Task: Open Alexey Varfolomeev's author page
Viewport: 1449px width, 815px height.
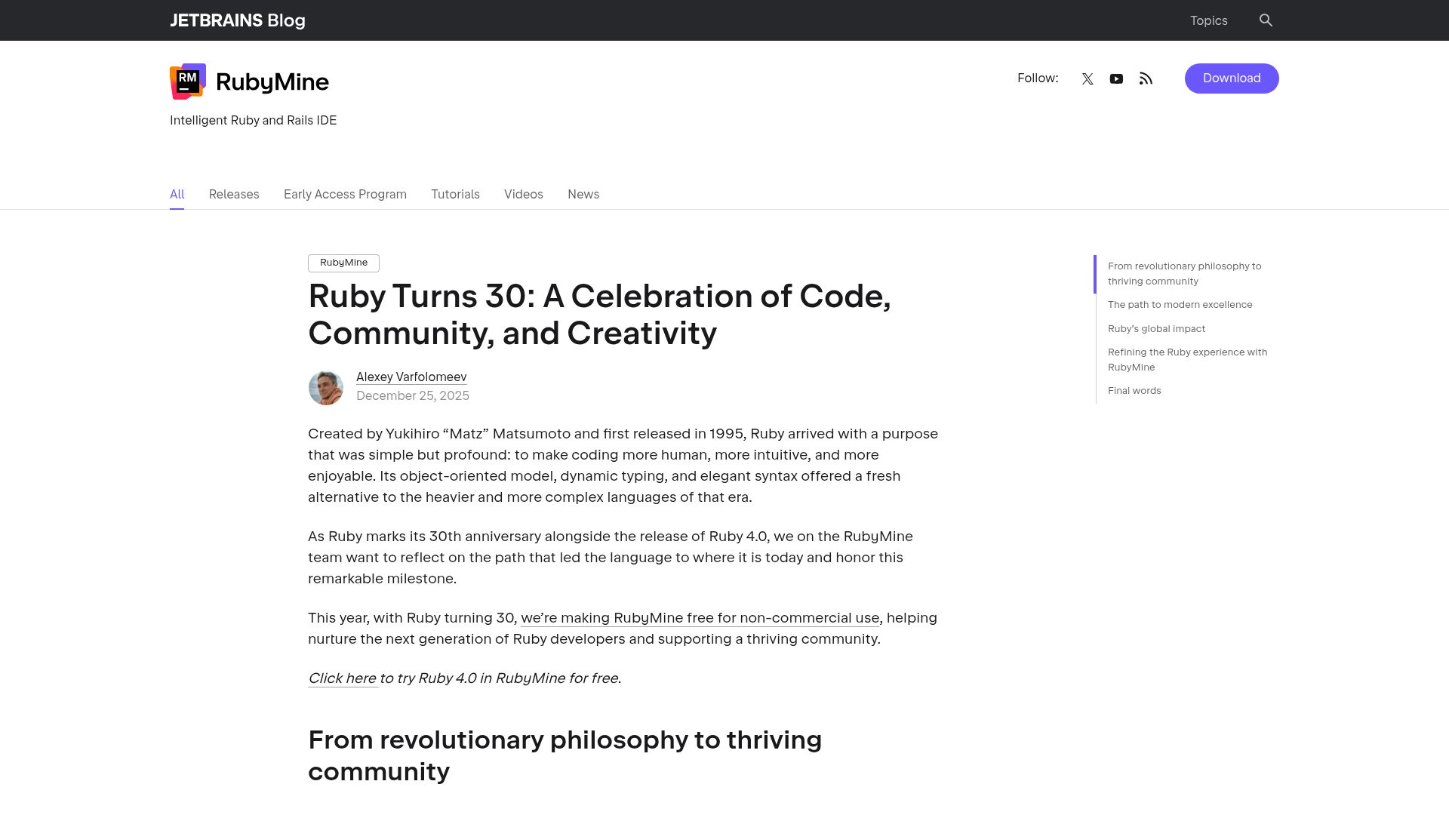Action: (x=411, y=377)
